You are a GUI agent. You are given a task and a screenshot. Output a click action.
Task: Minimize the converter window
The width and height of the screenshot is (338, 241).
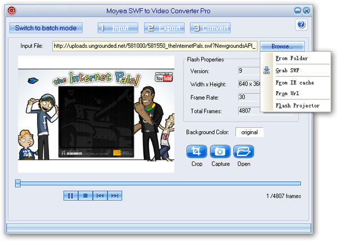pyautogui.click(x=297, y=11)
